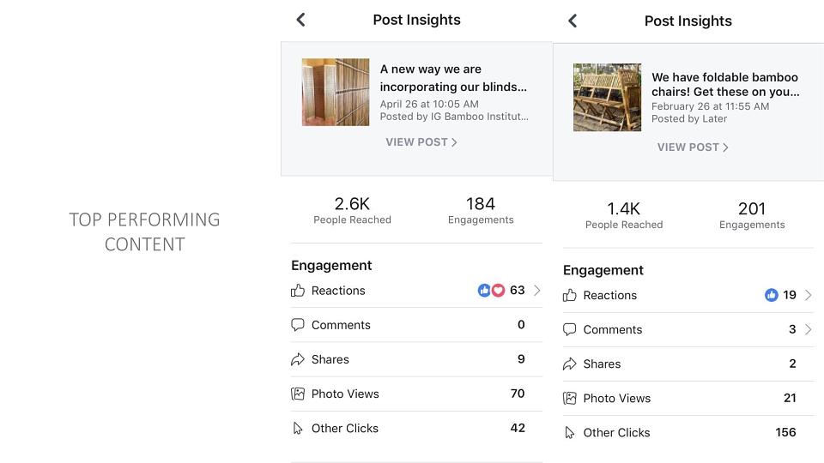Click the Shares arrow icon, right panel
This screenshot has height=463, width=824.
(569, 364)
